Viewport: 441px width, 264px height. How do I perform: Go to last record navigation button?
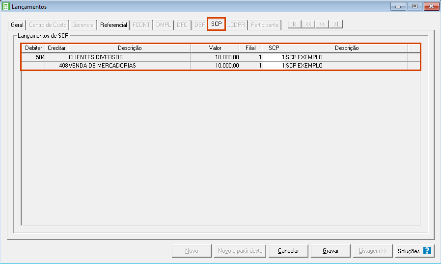(335, 24)
